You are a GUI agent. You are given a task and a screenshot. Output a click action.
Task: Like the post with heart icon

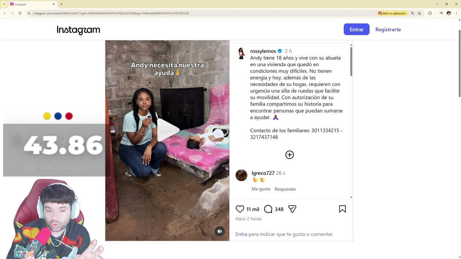[x=240, y=209]
